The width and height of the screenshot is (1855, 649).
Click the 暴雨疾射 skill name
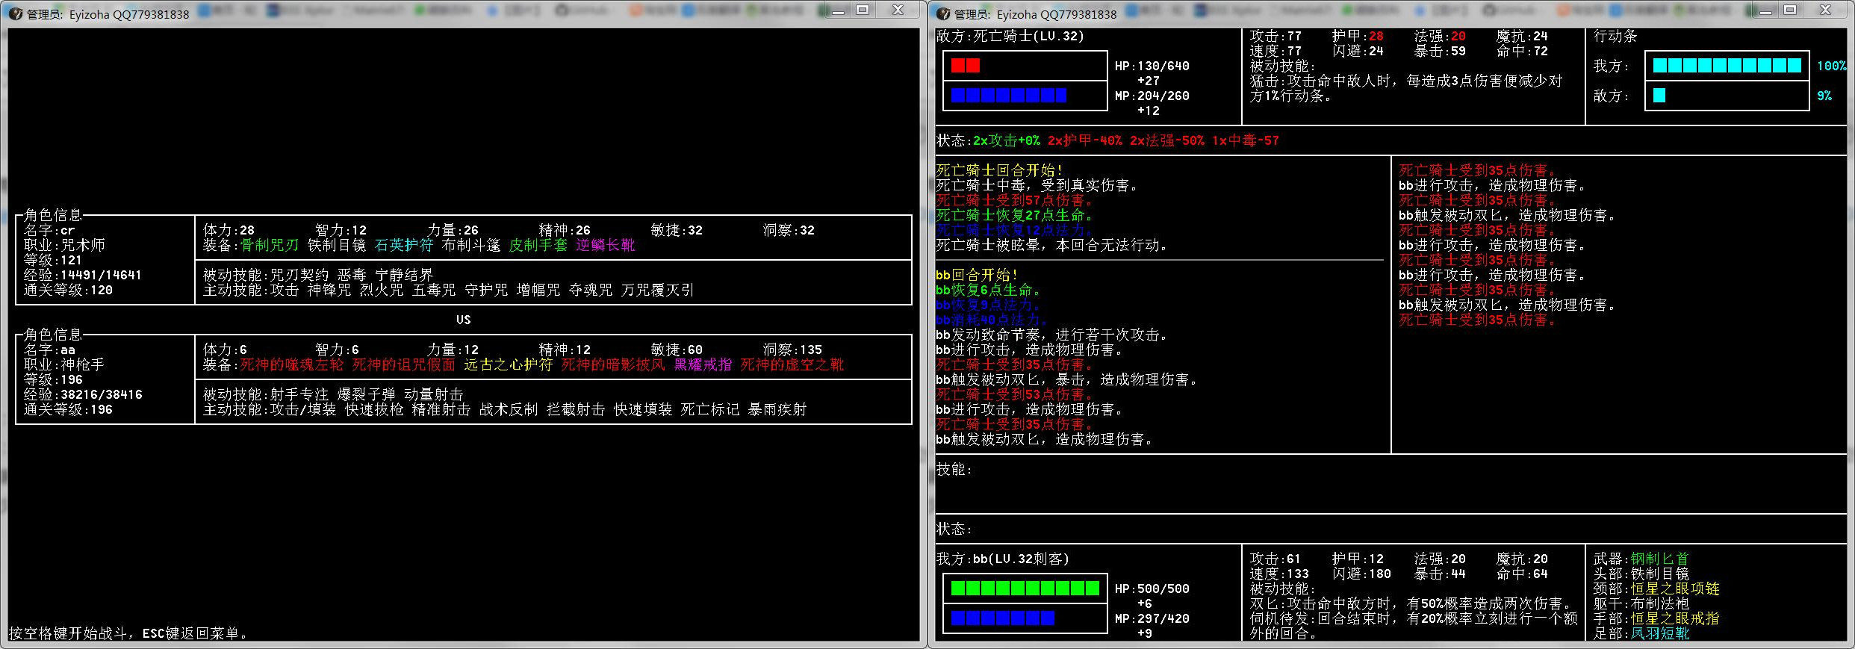[777, 409]
